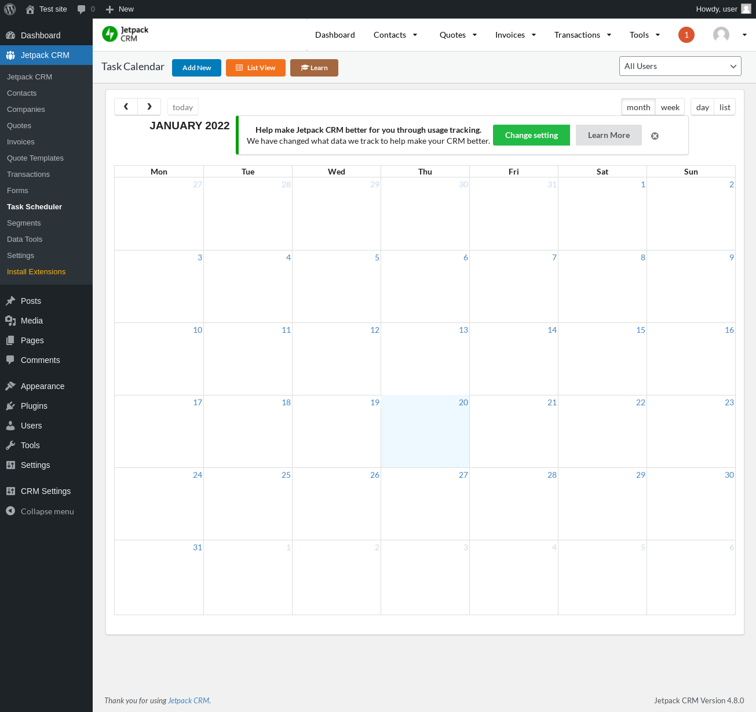Click the Media icon in sidebar

10,321
